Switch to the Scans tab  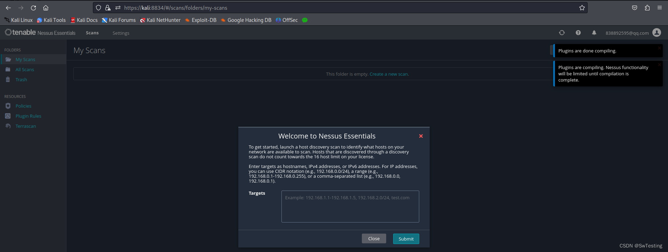[x=92, y=33]
